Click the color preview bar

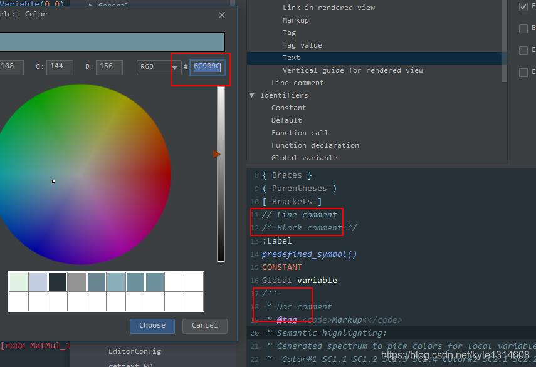coord(112,42)
